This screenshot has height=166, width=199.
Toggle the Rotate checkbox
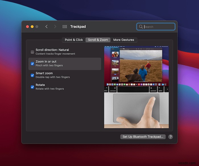(32, 87)
